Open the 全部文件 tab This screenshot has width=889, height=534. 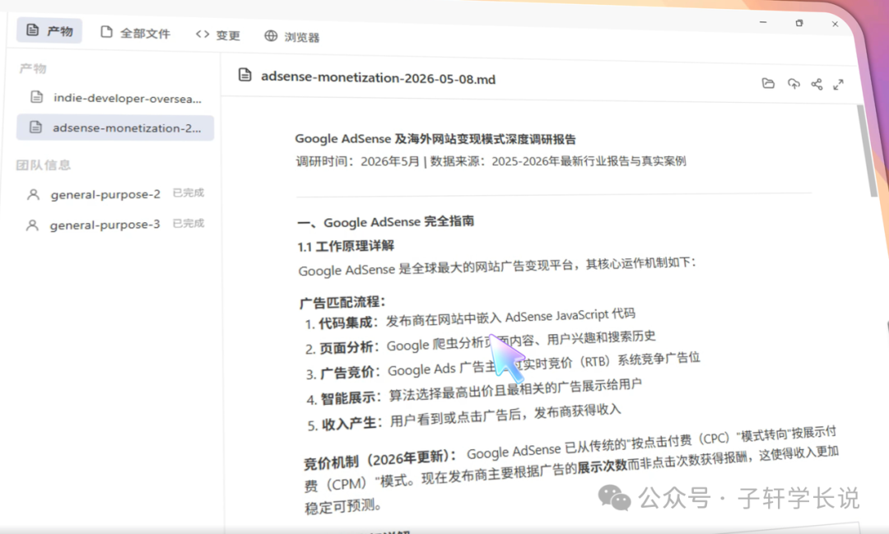point(136,33)
